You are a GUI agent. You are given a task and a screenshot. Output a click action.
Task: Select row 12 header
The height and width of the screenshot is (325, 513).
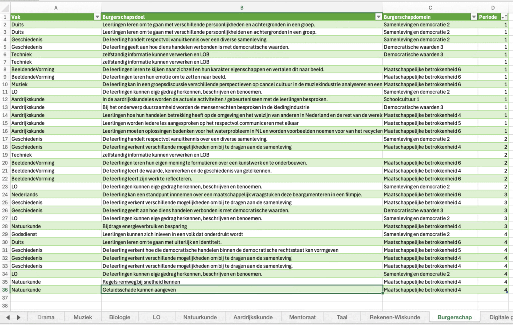pyautogui.click(x=5, y=99)
